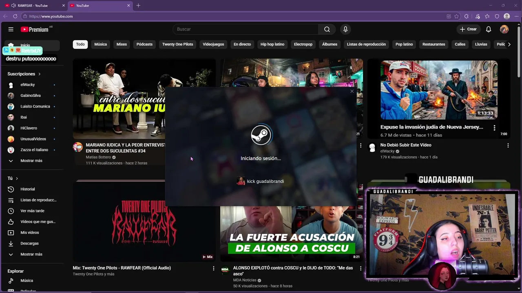The width and height of the screenshot is (522, 293).
Task: Open the elWacky channel avatar beside the video title
Action: point(372,147)
